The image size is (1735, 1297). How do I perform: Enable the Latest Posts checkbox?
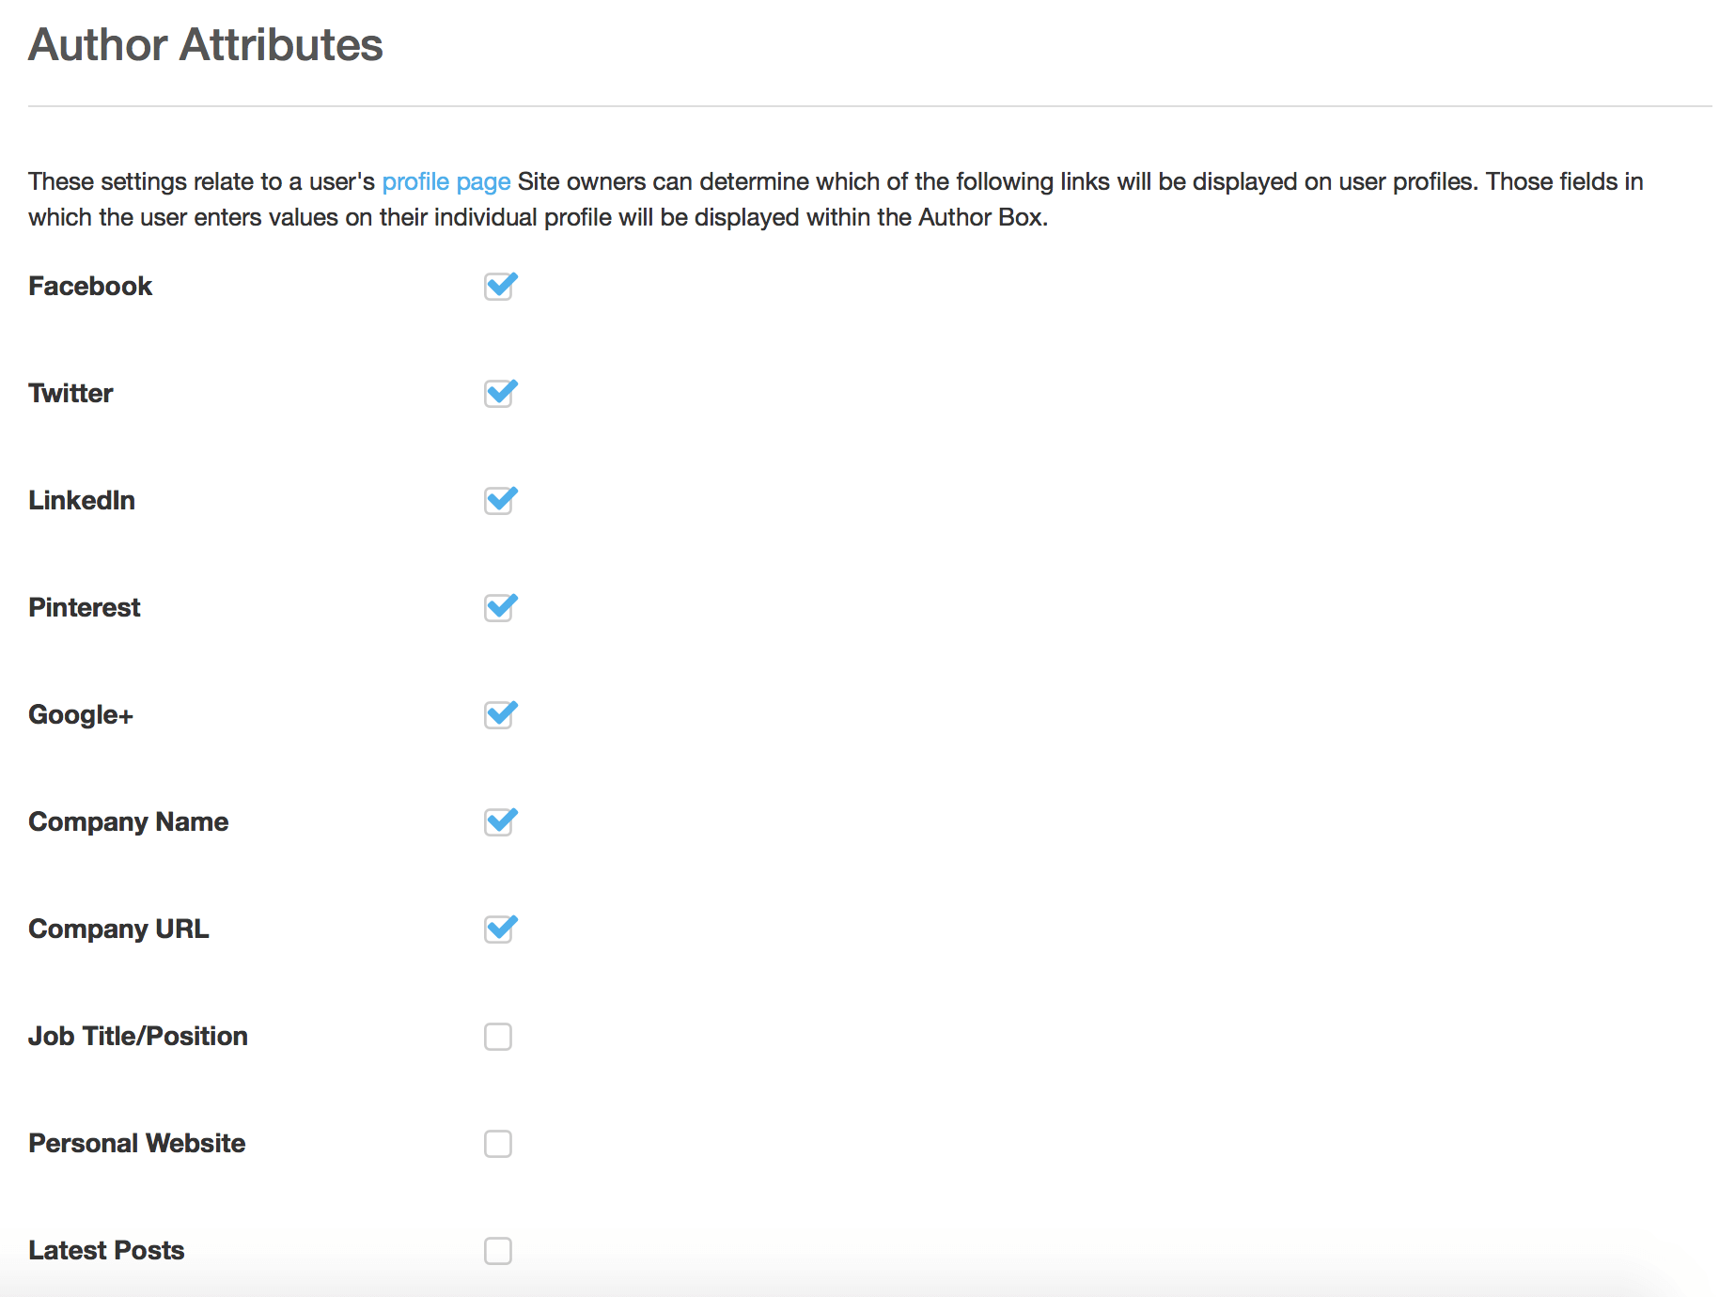click(500, 1251)
